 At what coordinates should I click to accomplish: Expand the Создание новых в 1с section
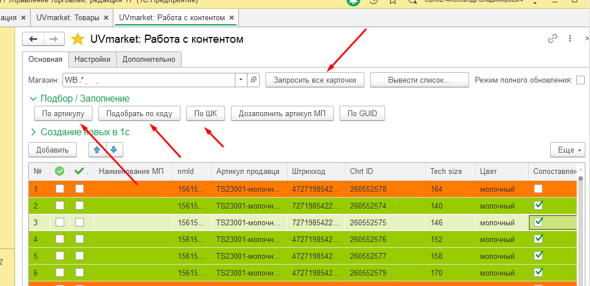click(x=80, y=132)
